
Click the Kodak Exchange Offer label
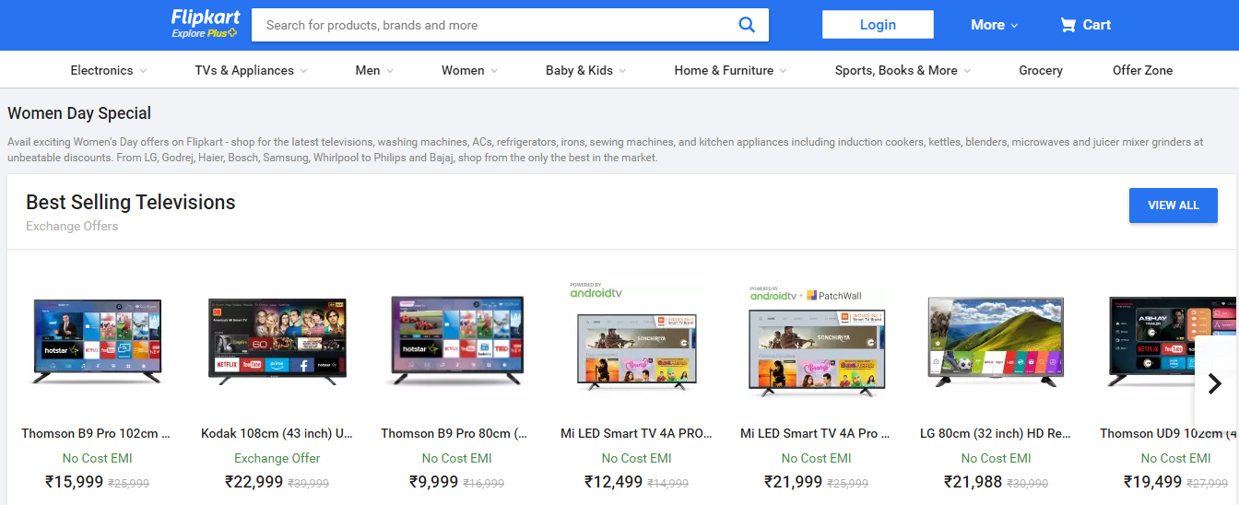click(277, 458)
